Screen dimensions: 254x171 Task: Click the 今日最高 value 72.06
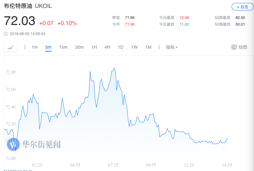pos(184,18)
